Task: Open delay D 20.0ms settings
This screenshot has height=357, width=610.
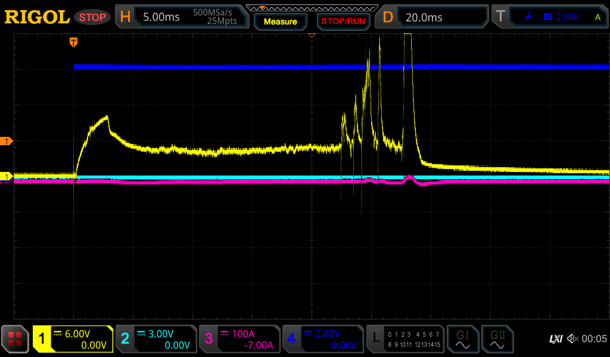Action: [x=433, y=17]
